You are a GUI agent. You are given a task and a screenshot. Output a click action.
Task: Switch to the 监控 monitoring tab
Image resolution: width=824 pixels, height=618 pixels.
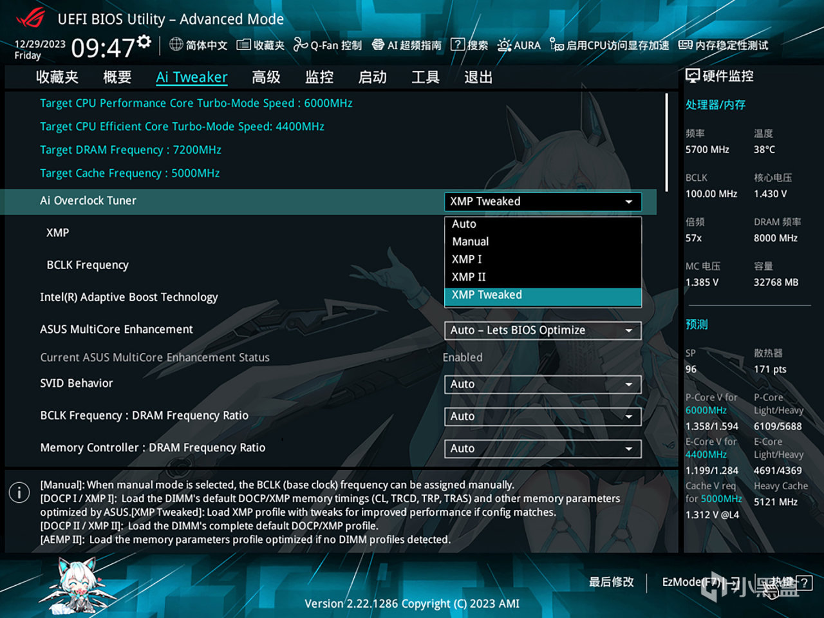pyautogui.click(x=319, y=77)
